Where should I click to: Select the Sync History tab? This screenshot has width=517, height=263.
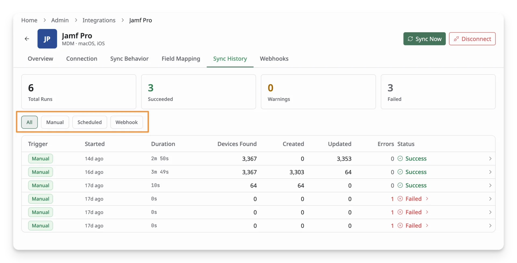230,59
